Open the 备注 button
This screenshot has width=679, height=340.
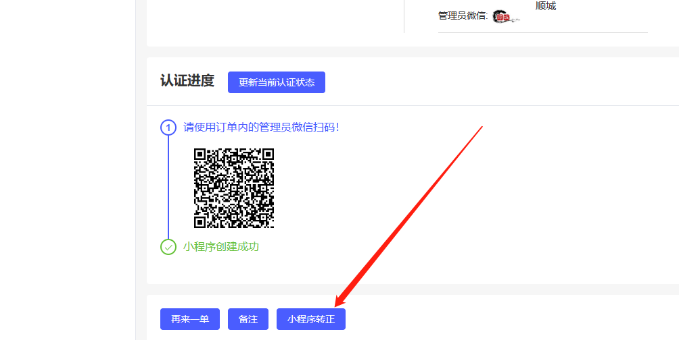(248, 319)
